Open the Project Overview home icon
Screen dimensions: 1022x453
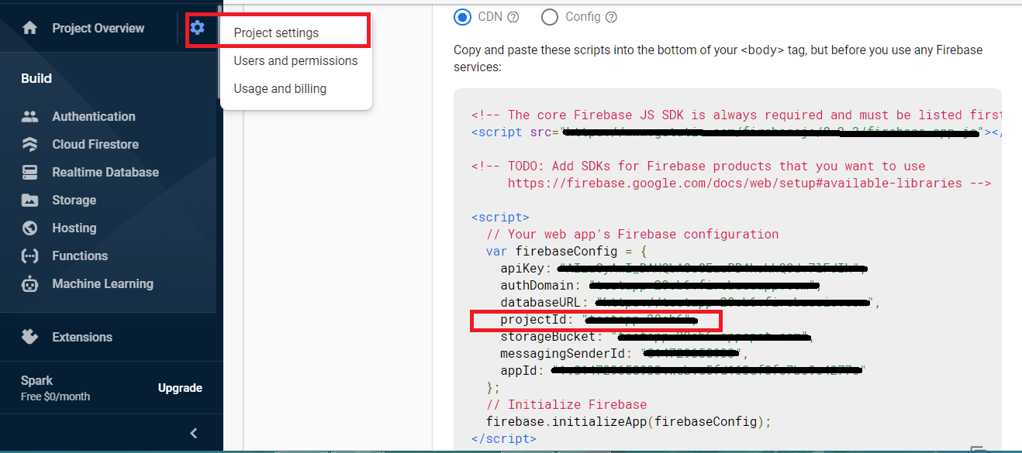click(x=29, y=28)
